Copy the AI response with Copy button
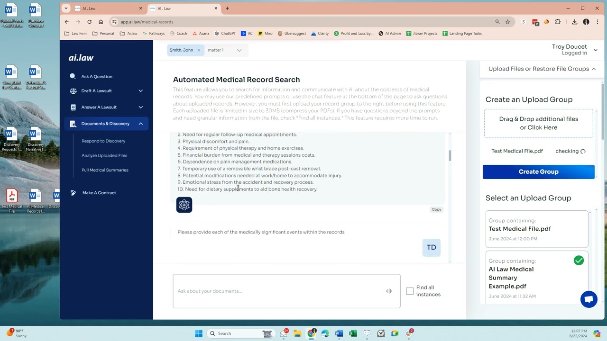This screenshot has width=607, height=341. click(436, 209)
